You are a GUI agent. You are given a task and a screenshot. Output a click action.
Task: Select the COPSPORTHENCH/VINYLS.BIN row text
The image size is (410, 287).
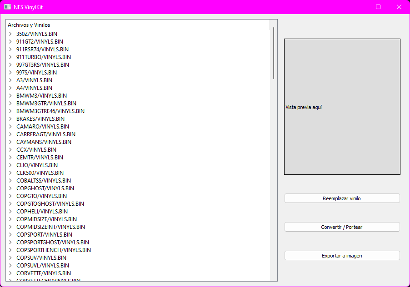click(54, 250)
